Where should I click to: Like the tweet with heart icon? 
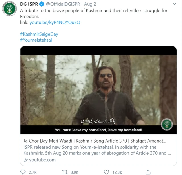point(106,172)
